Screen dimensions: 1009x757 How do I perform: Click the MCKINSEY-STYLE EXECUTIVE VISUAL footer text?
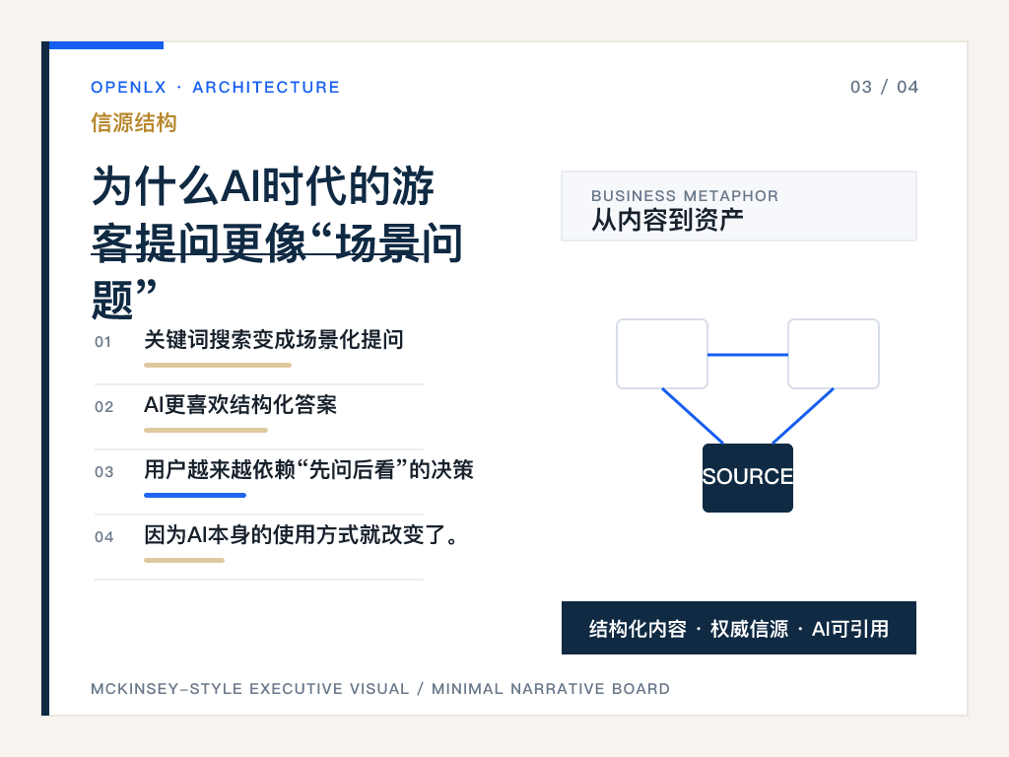[x=379, y=689]
